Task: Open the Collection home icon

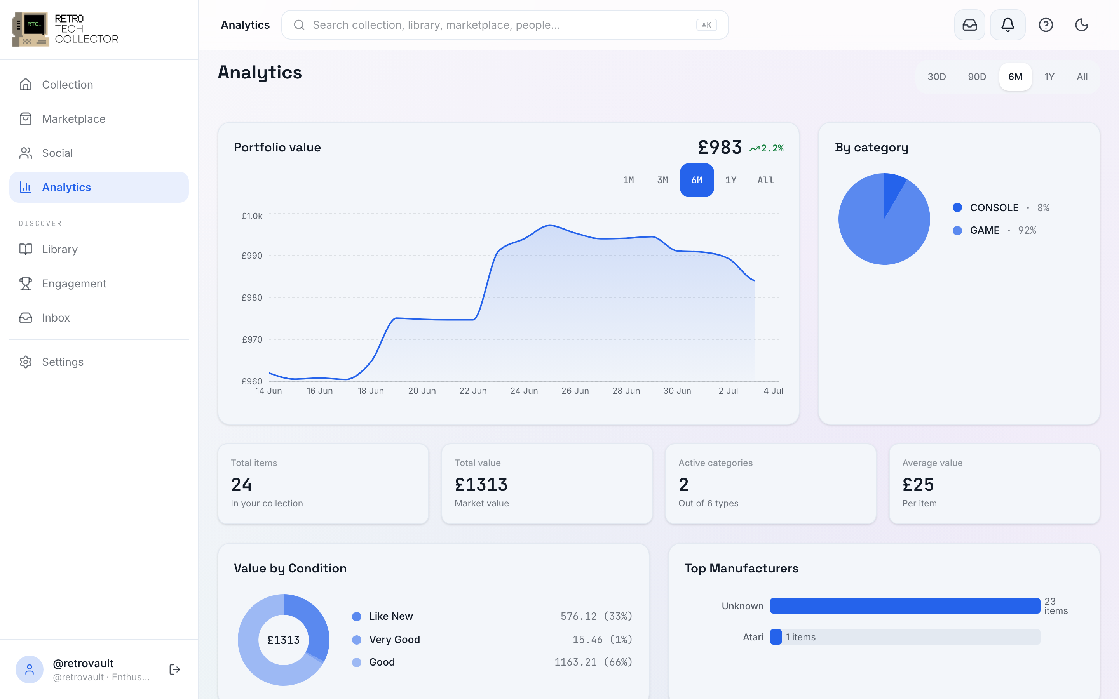Action: [26, 85]
